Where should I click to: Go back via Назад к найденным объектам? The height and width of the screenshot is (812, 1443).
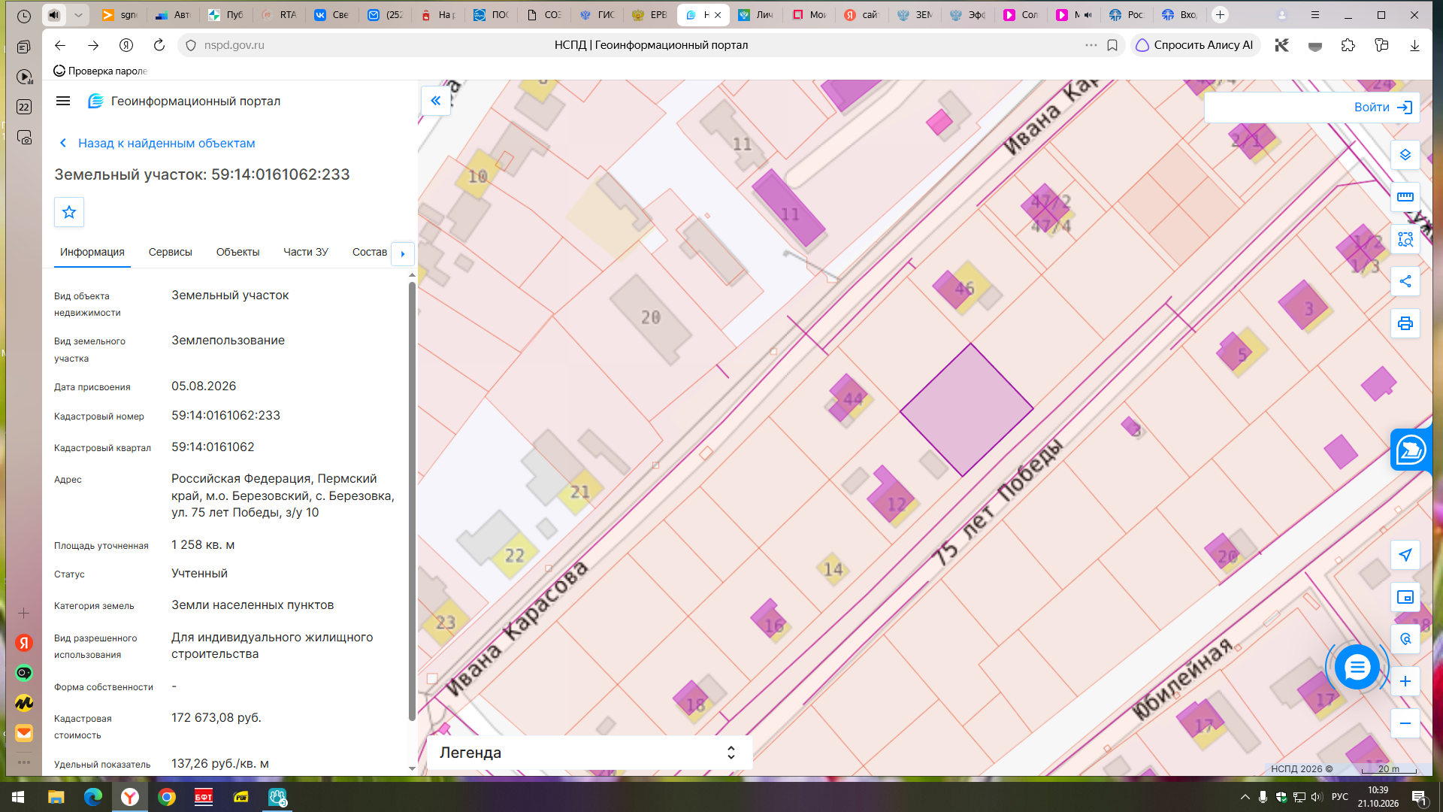[157, 143]
